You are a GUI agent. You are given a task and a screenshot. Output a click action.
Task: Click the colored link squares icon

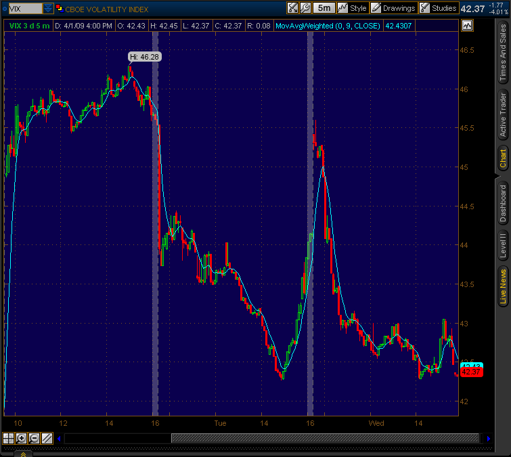tap(60, 8)
